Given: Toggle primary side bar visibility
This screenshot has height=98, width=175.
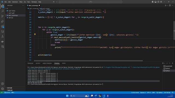Looking at the screenshot, I should 153,2.
